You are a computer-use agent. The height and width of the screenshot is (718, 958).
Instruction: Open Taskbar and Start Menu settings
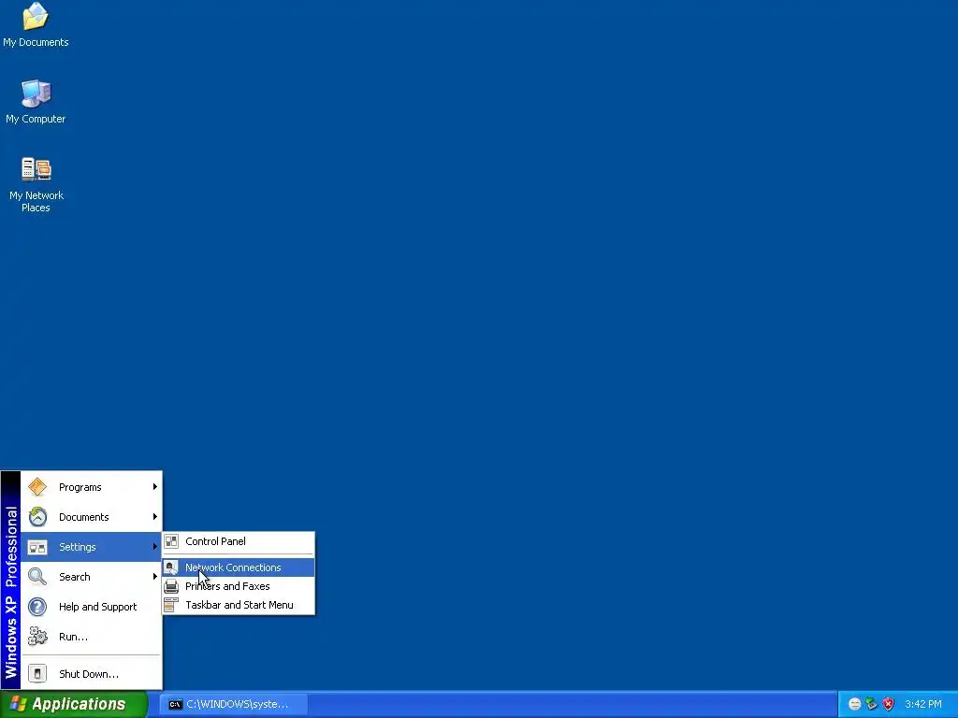(239, 605)
